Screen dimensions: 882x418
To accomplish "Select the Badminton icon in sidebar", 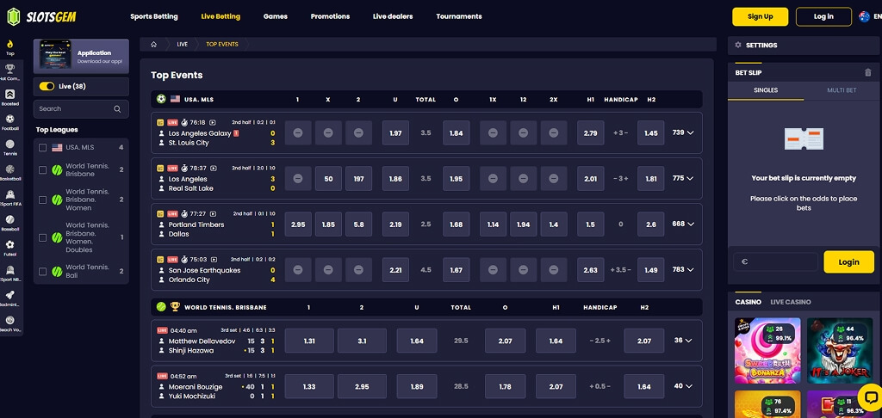I will click(10, 295).
